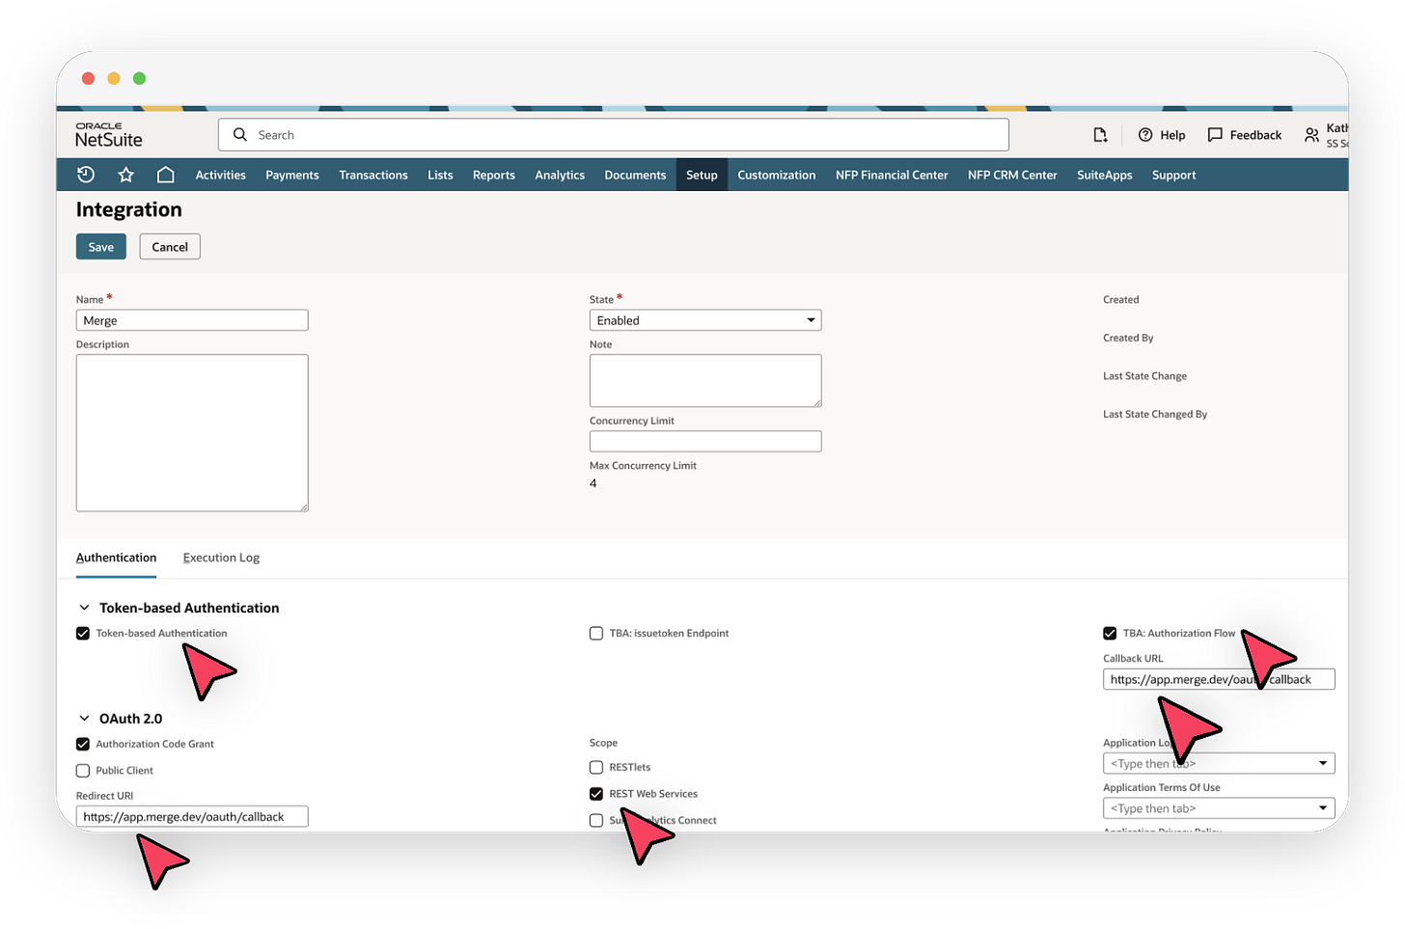Viewport: 1405px width, 929px height.
Task: Click the Create New document icon
Action: 1100,135
